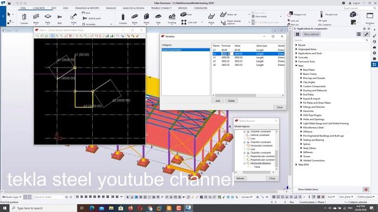Click the Cast unit tool

click(x=189, y=22)
